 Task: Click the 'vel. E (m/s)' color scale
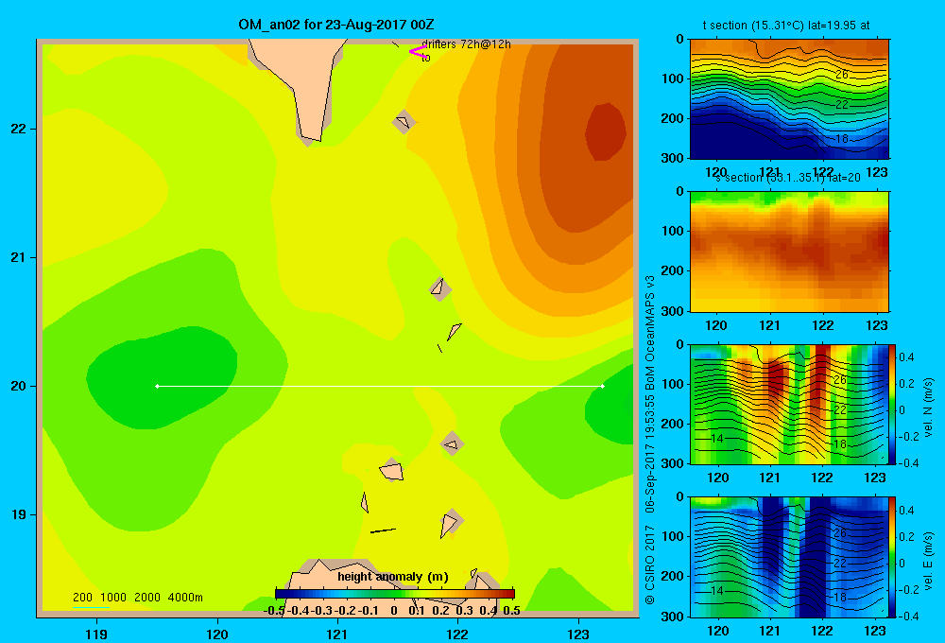(x=893, y=557)
